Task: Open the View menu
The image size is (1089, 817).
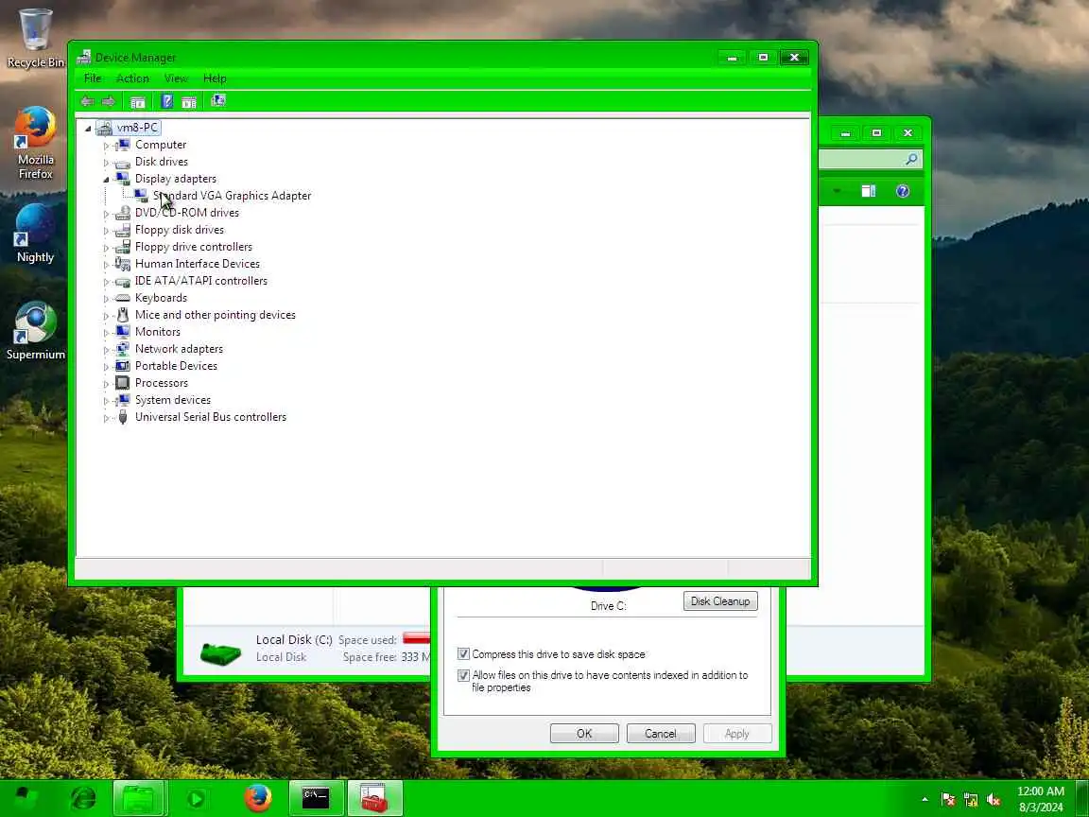Action: click(x=177, y=78)
